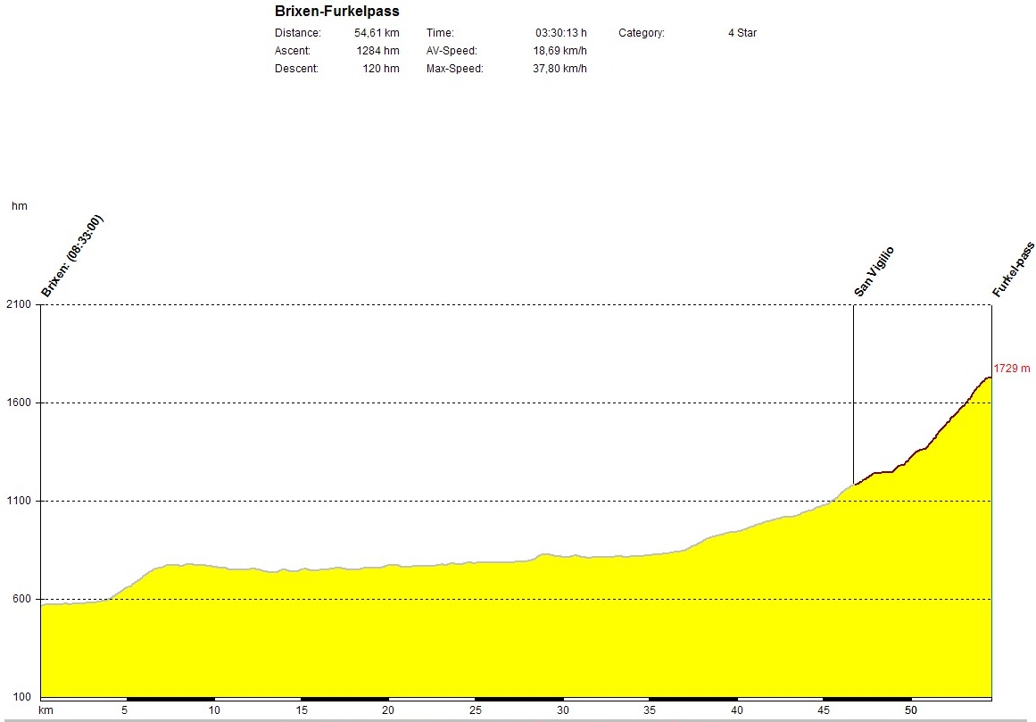Select the 4 Star category rating

tap(742, 33)
